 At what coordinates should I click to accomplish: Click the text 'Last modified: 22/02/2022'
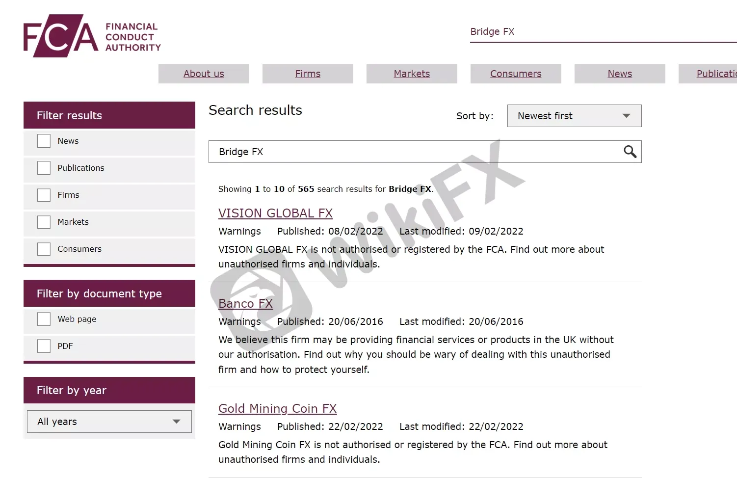tap(461, 426)
